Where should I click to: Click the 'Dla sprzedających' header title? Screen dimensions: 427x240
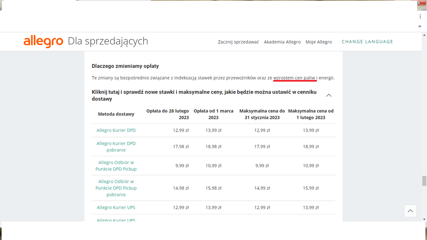tap(108, 41)
